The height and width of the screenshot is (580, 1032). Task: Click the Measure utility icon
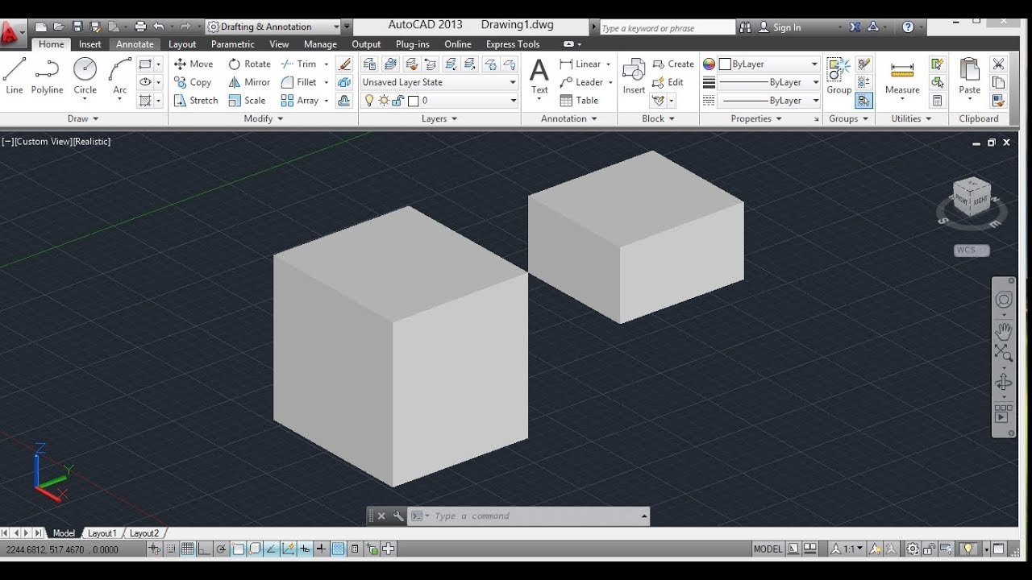coord(902,77)
